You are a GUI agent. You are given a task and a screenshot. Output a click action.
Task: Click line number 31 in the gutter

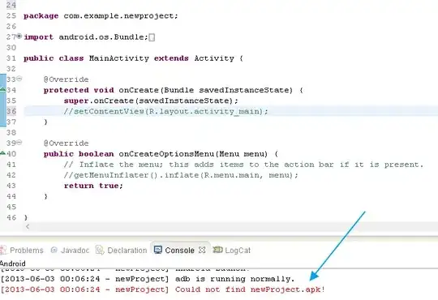(x=11, y=58)
